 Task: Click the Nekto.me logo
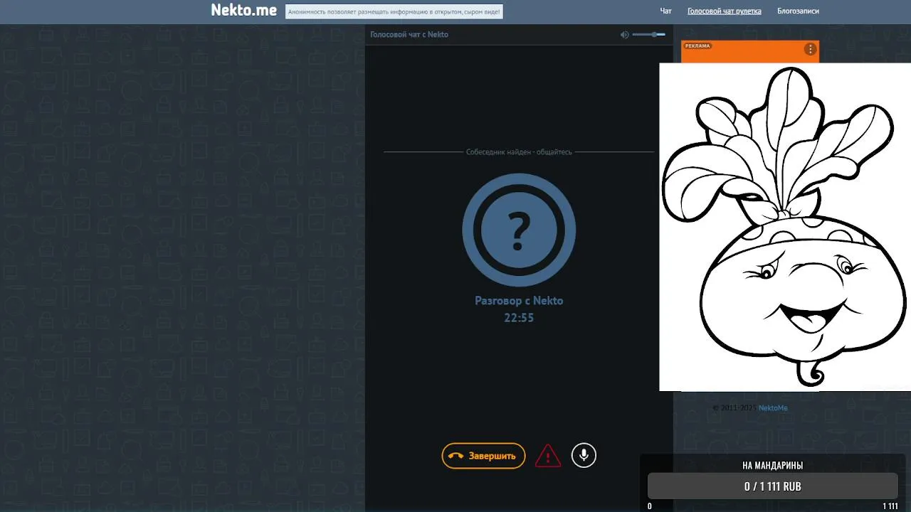tap(243, 11)
